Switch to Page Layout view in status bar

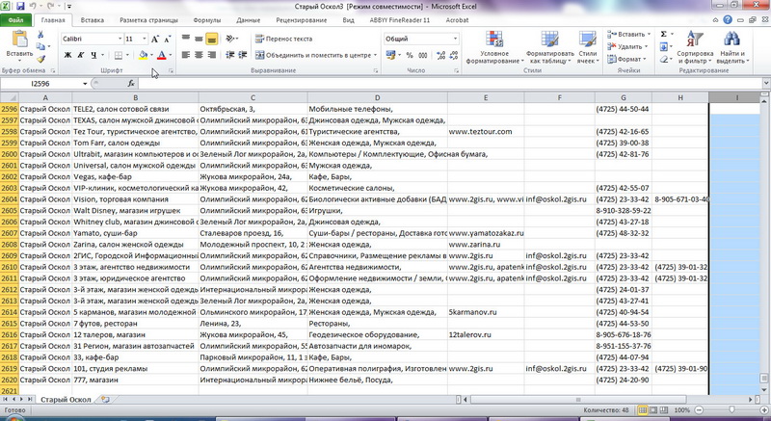[x=653, y=409]
